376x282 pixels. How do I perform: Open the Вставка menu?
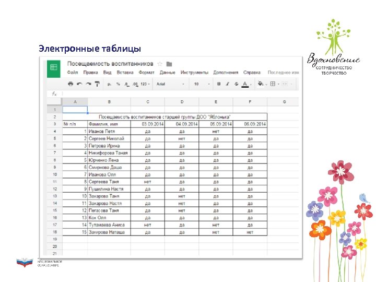click(x=125, y=73)
